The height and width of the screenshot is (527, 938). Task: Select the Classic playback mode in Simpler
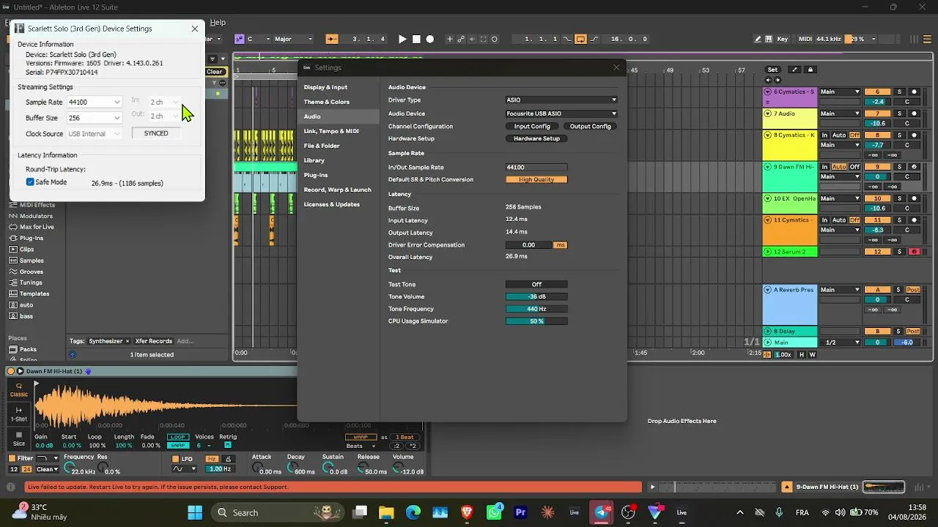19,390
